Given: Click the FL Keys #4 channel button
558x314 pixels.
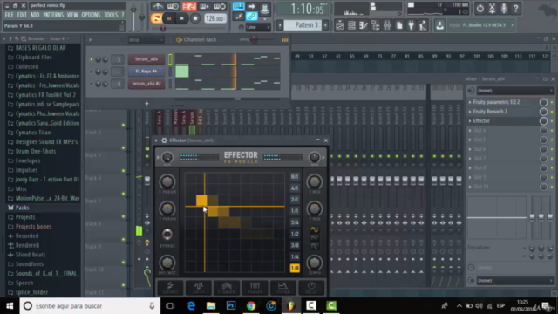Looking at the screenshot, I should click(x=146, y=72).
